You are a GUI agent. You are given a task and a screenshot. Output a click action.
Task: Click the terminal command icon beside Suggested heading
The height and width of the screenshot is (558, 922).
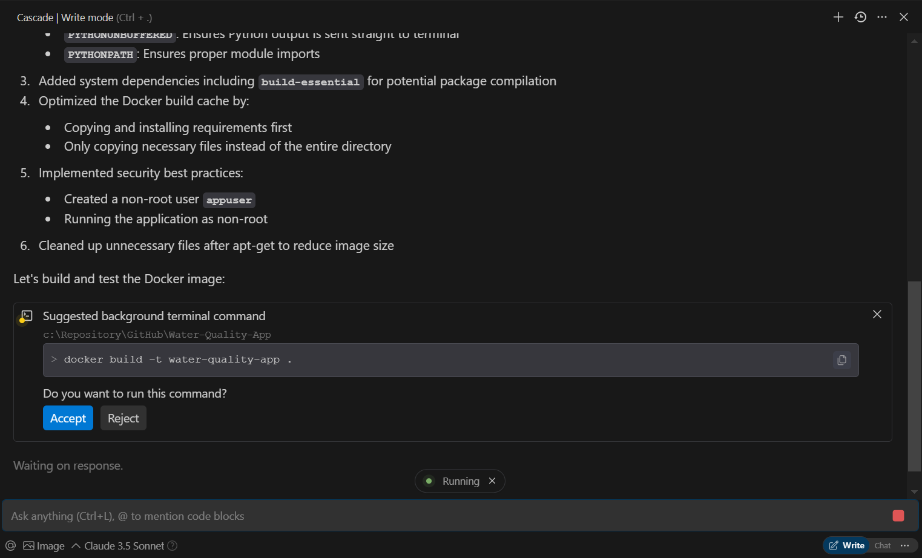click(26, 317)
